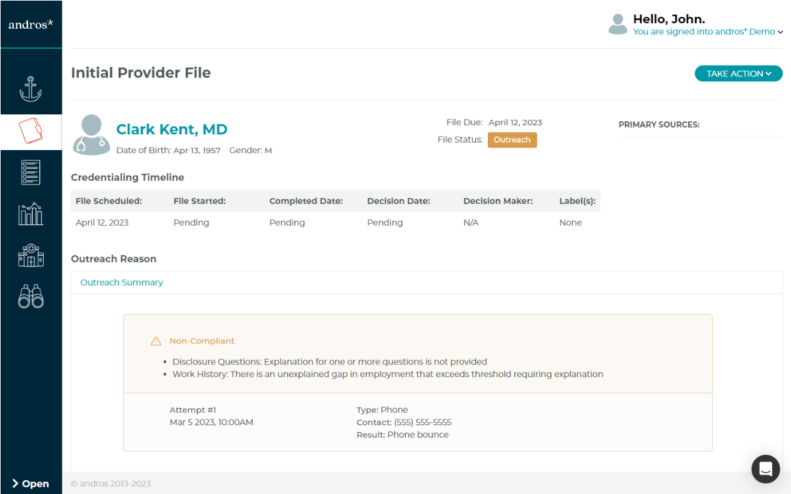Click the Decision Date: column header
The width and height of the screenshot is (791, 494).
point(398,201)
